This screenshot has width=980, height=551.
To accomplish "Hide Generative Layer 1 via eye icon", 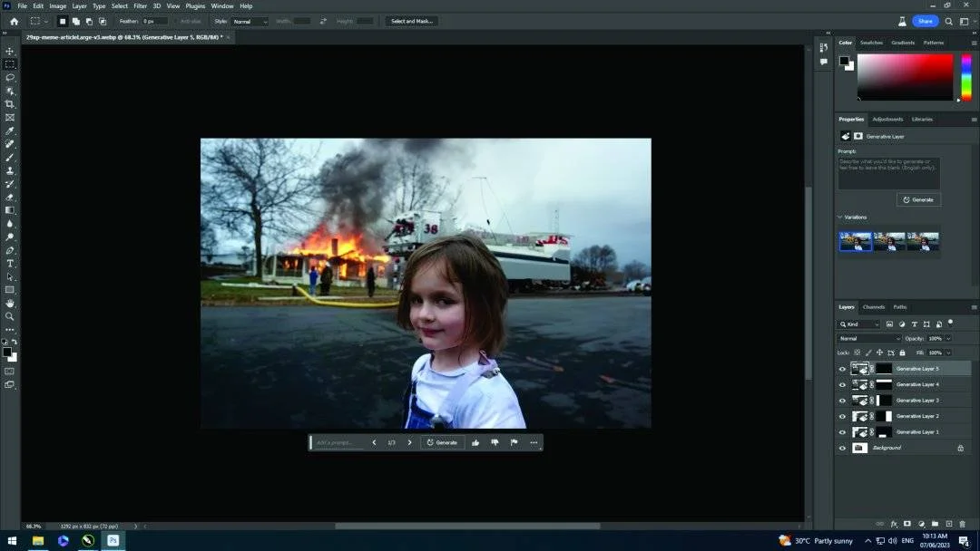I will point(842,431).
